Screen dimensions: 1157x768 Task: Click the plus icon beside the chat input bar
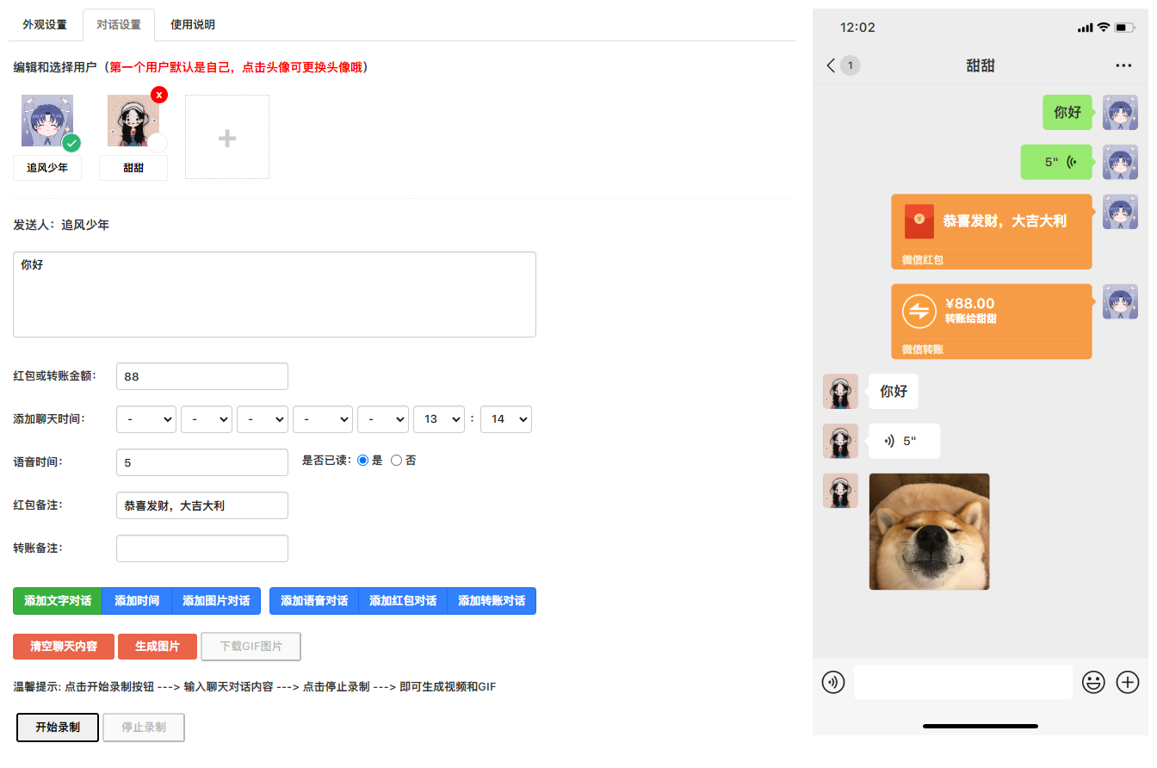coord(1128,682)
